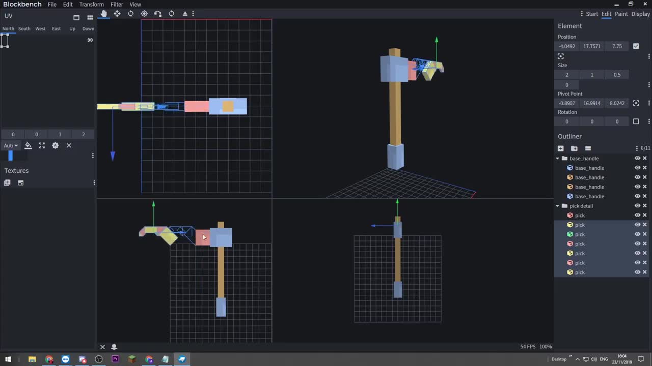This screenshot has width=652, height=366.
Task: Select the West UV face tab
Action: (x=40, y=28)
